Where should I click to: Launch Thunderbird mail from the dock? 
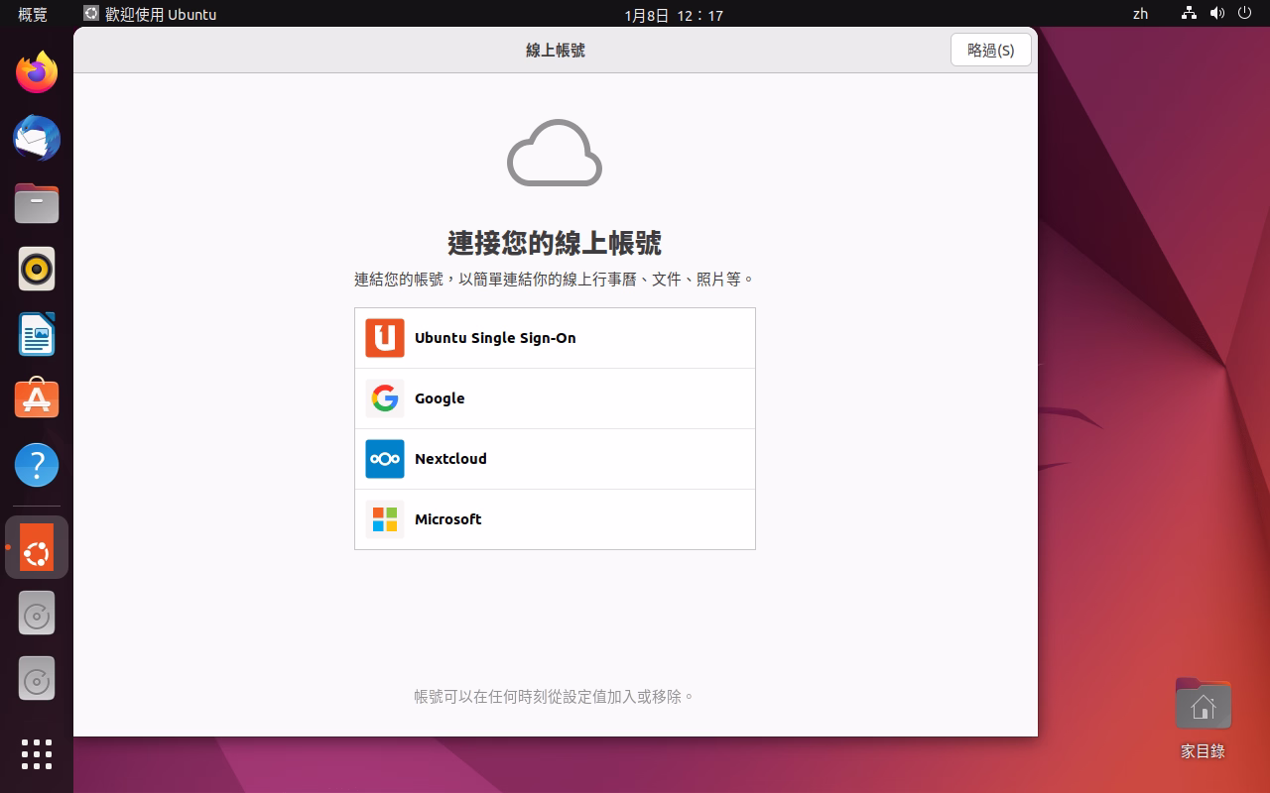pos(37,138)
